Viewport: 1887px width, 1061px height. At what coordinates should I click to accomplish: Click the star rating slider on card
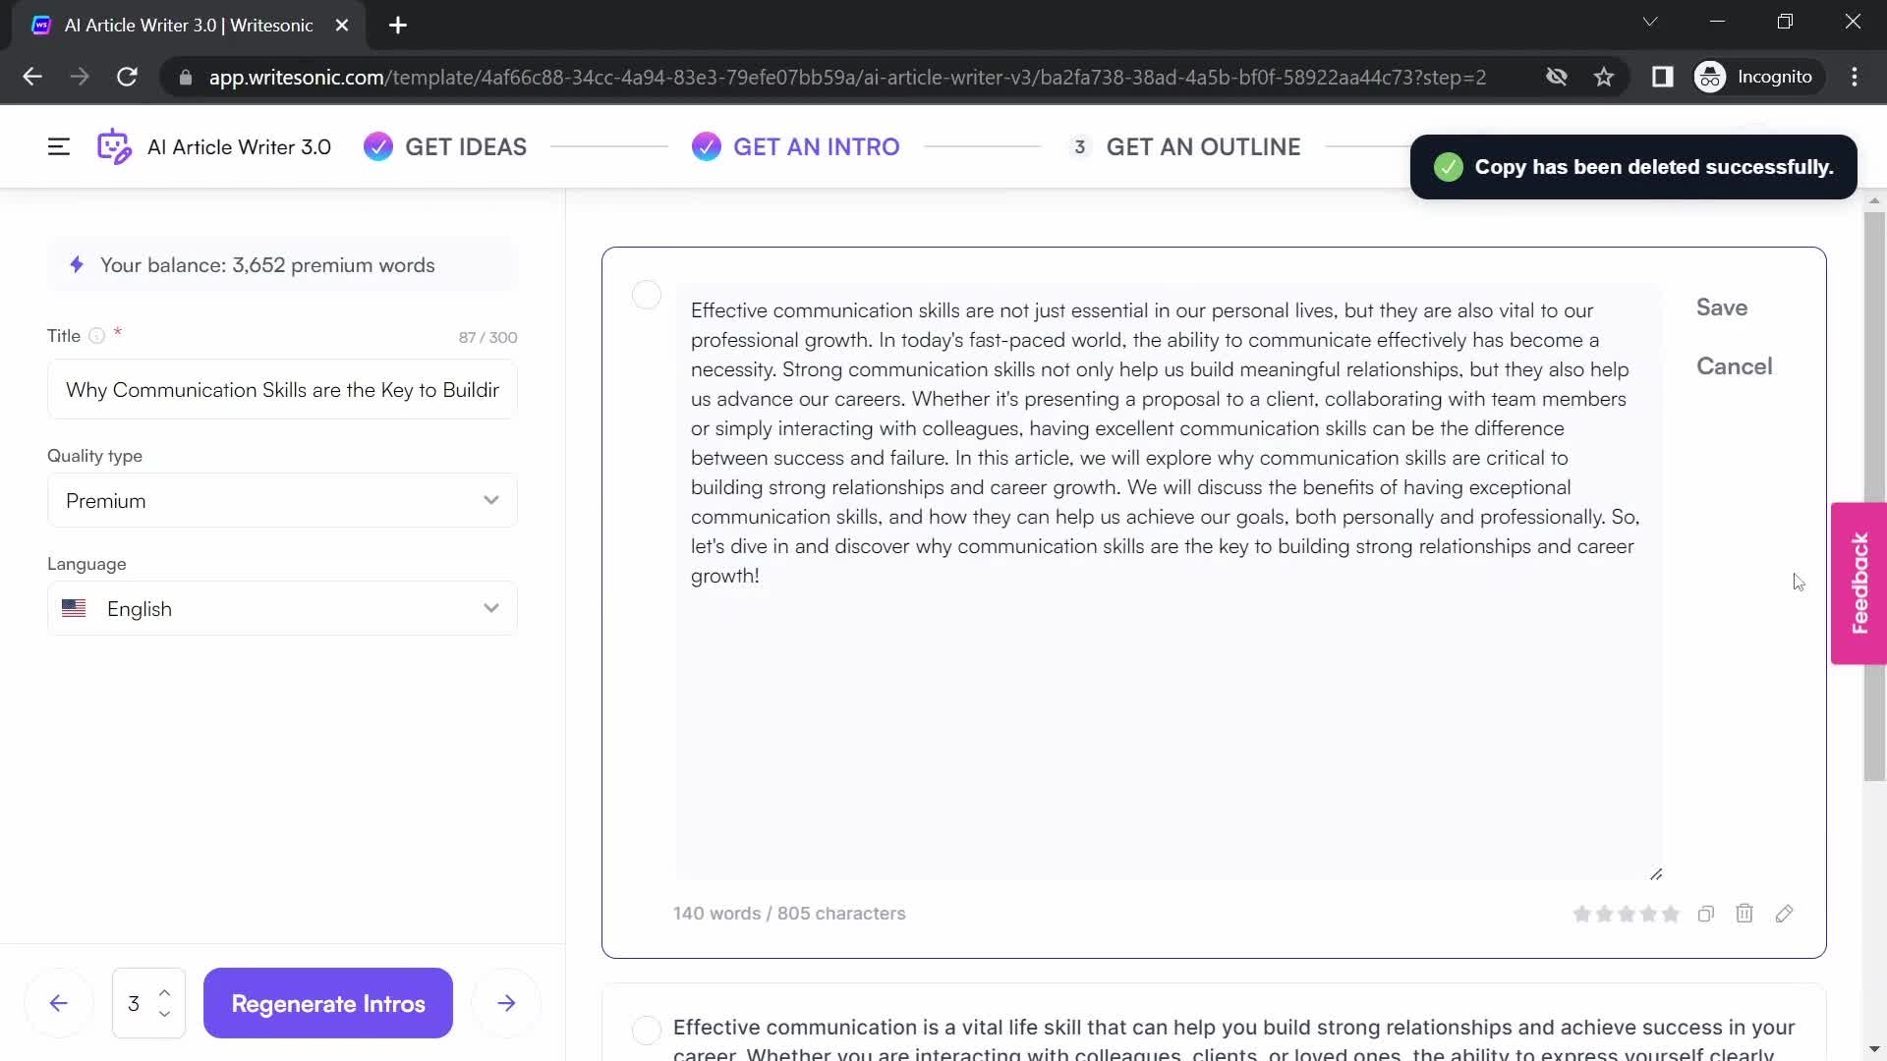click(1627, 915)
